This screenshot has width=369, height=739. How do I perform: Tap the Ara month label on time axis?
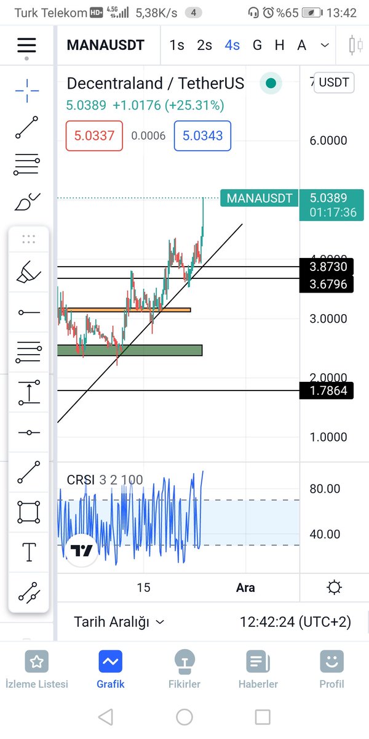[245, 588]
